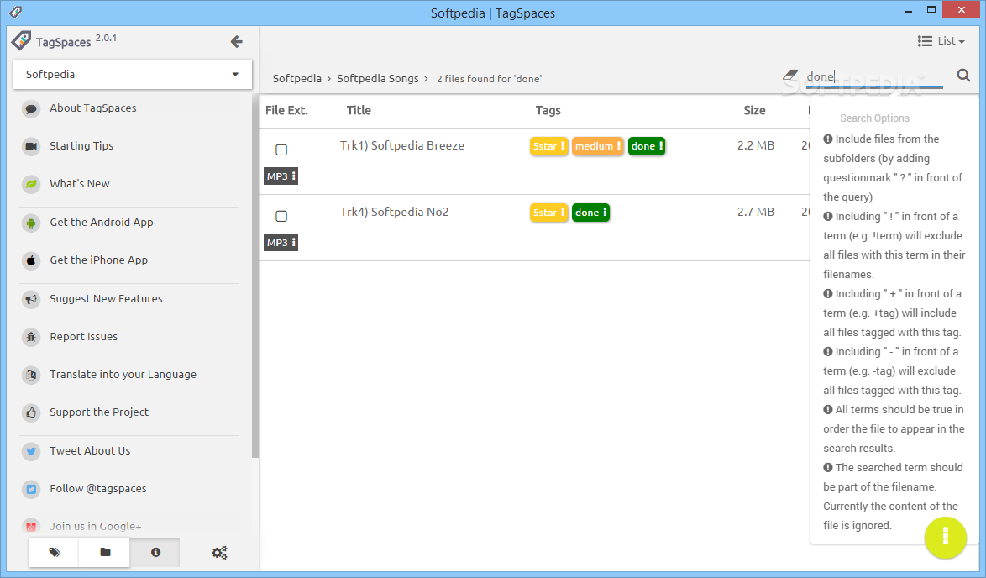986x578 pixels.
Task: Click the megaphone icon for feature suggestions
Action: click(x=31, y=299)
